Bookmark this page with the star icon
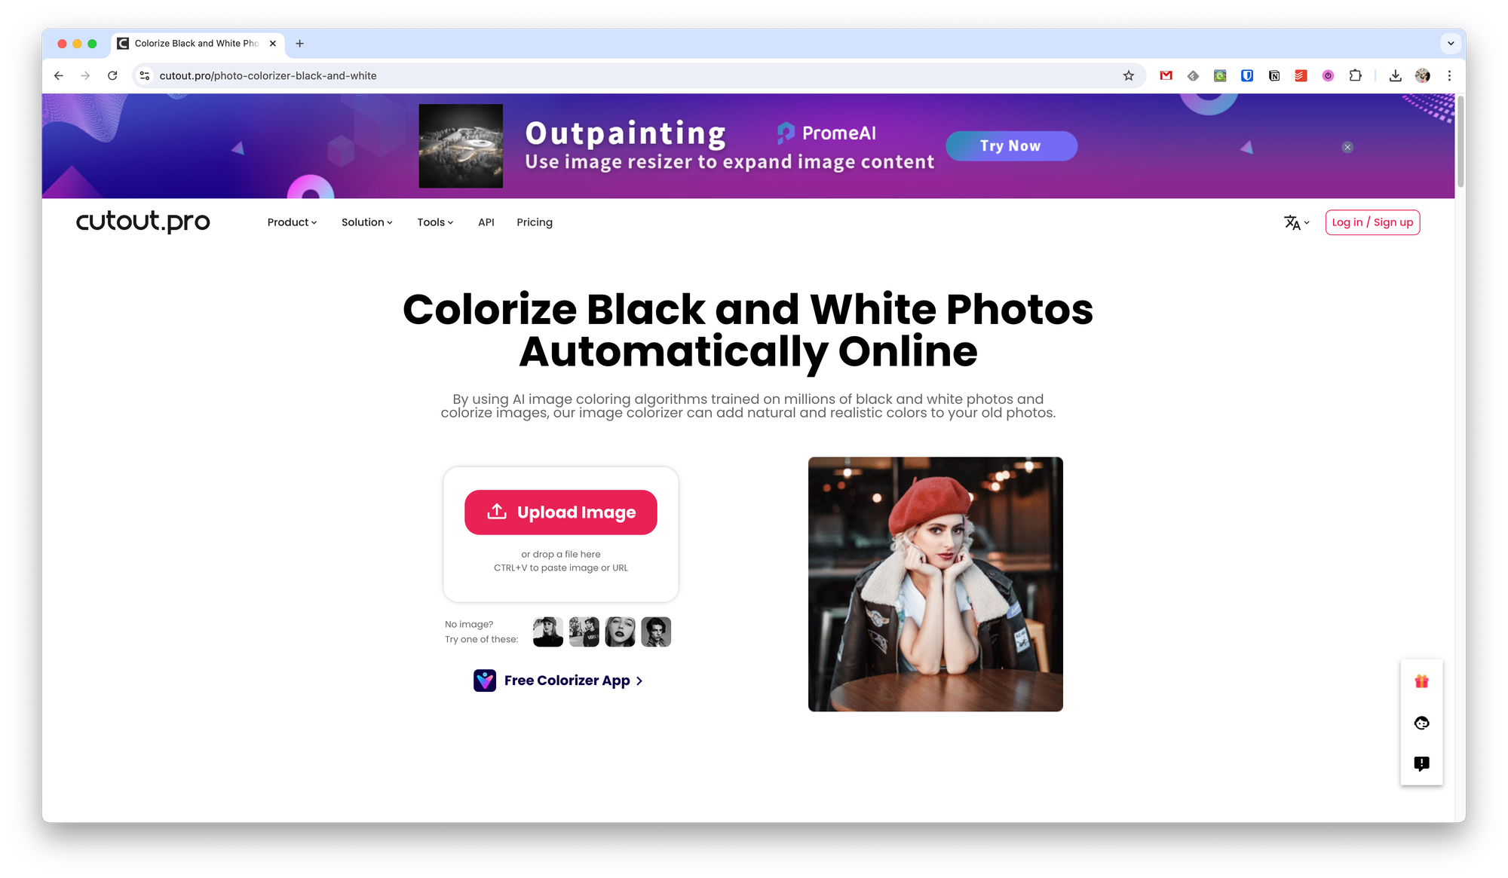1508x878 pixels. [1128, 75]
